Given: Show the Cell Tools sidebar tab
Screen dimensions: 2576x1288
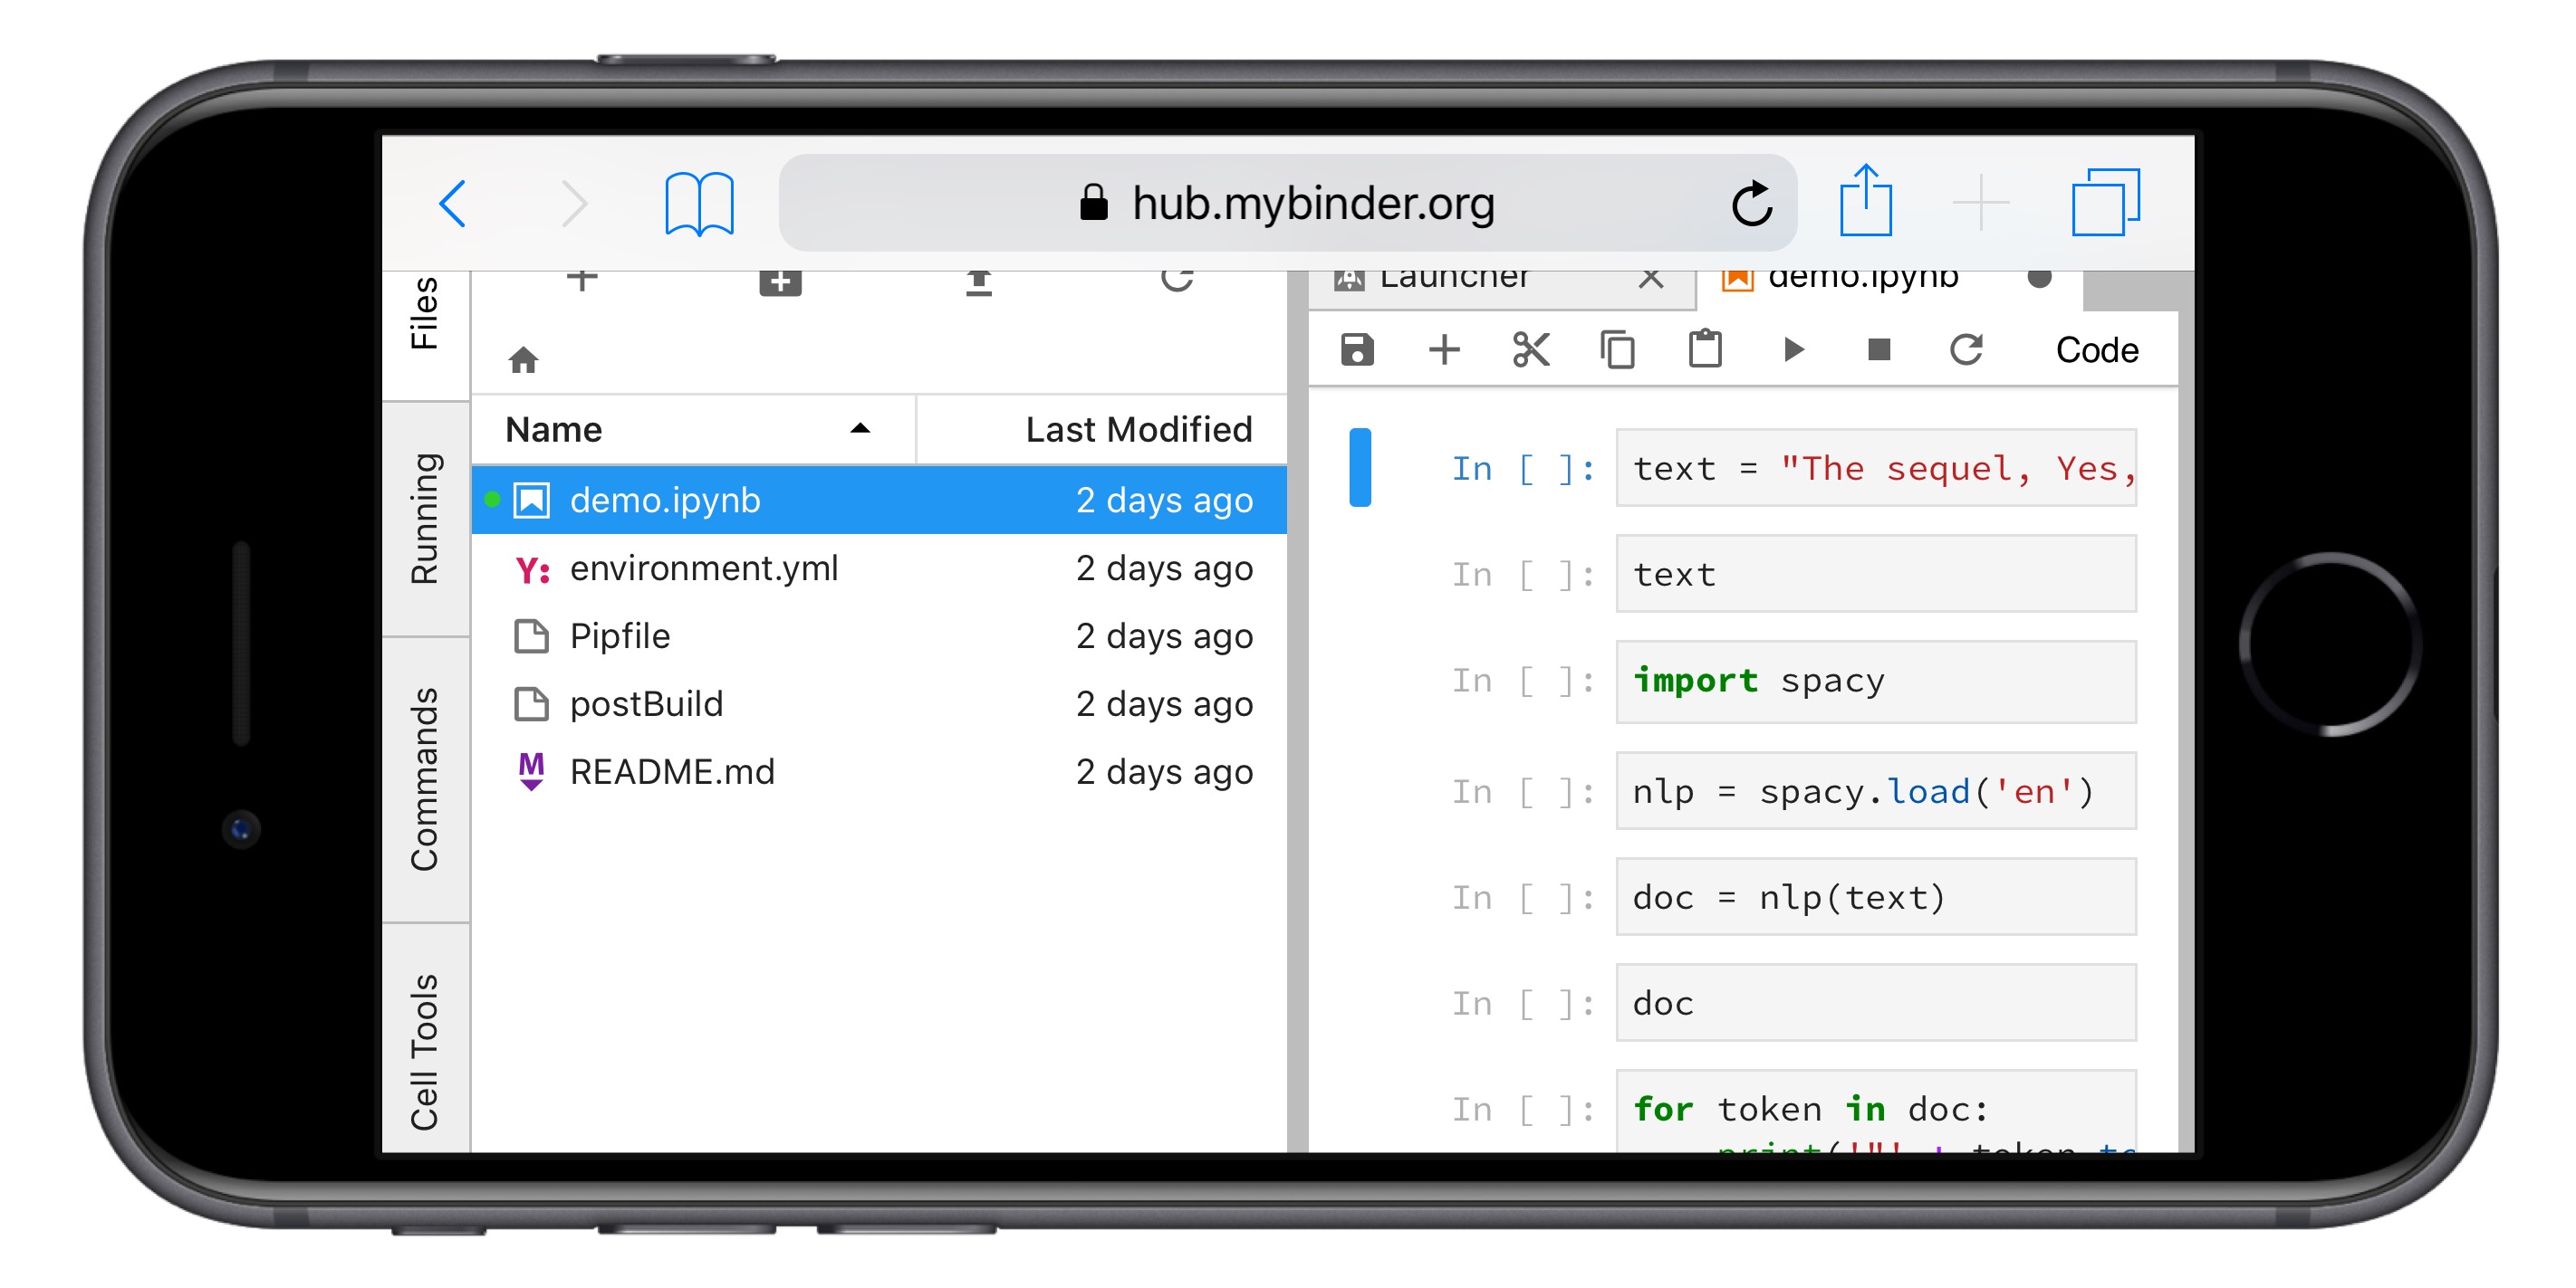Looking at the screenshot, I should [425, 1049].
